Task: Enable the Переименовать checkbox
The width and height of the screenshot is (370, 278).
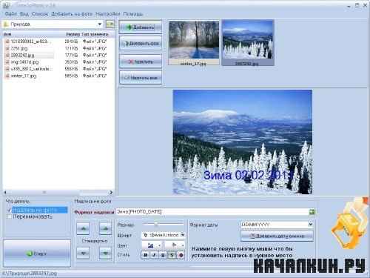Action: pyautogui.click(x=9, y=216)
